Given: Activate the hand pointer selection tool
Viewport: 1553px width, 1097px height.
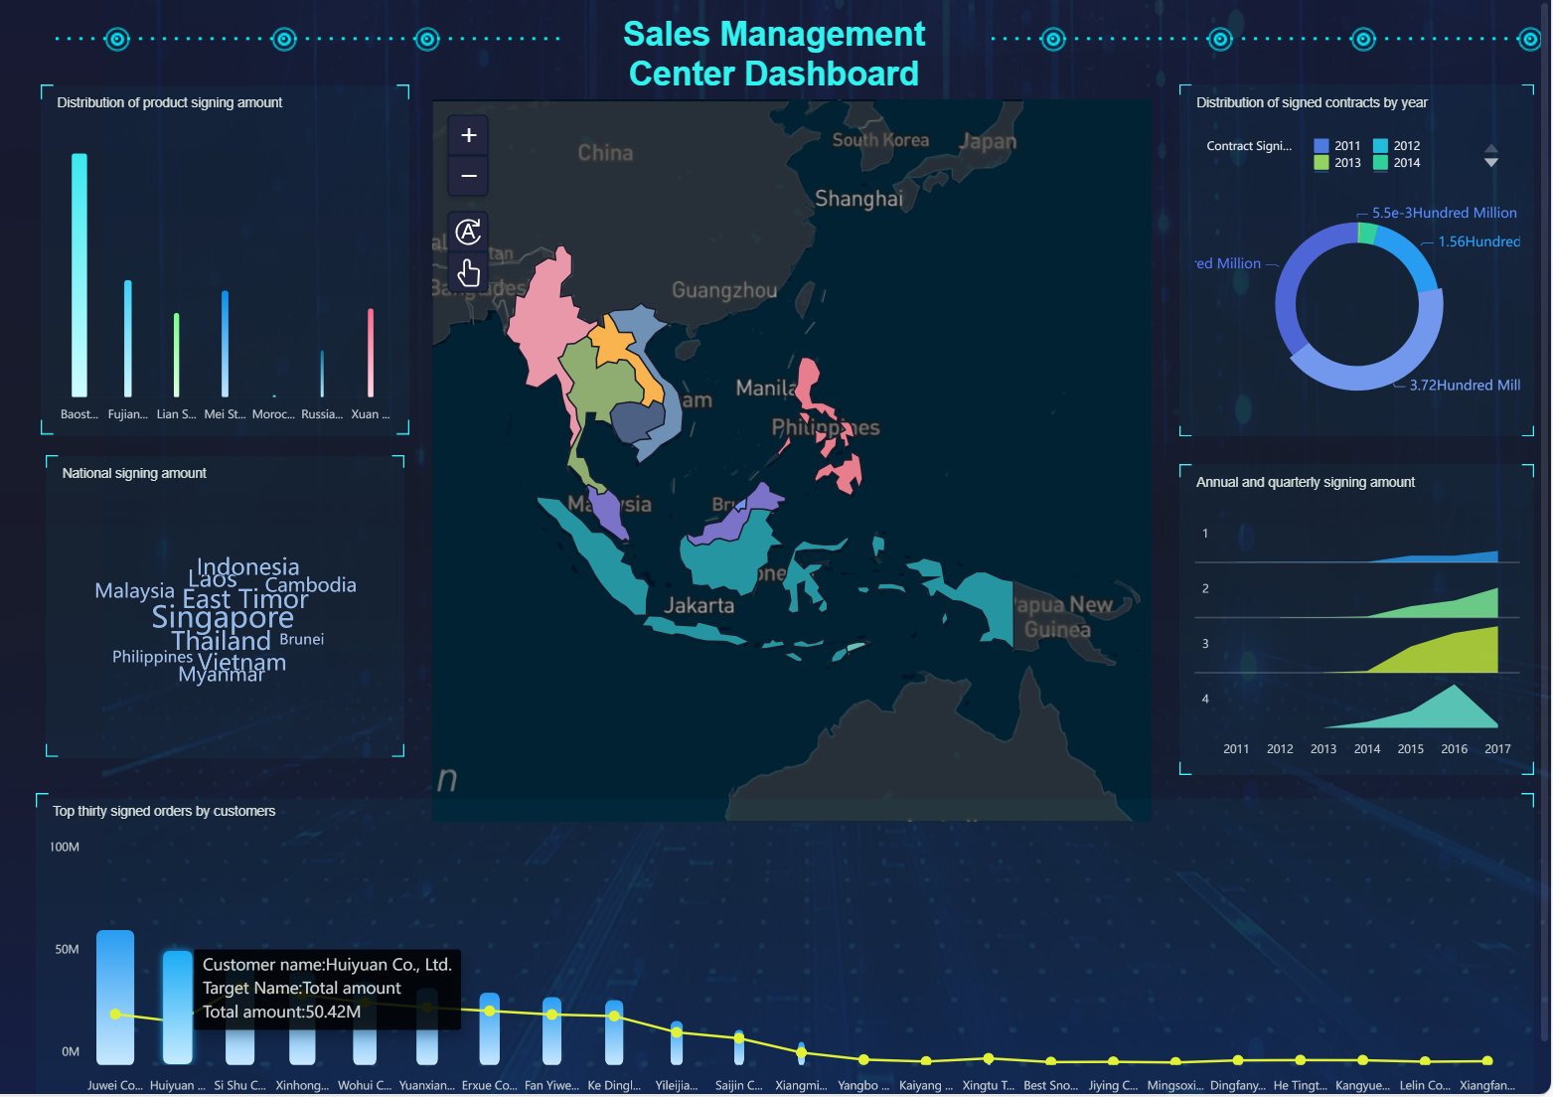Looking at the screenshot, I should pos(469,271).
